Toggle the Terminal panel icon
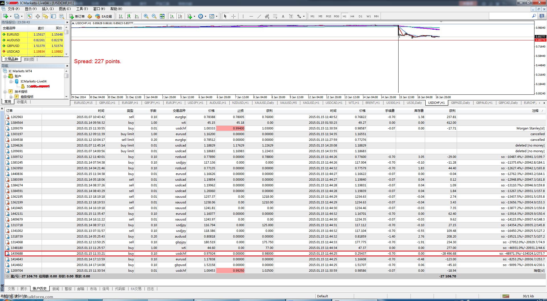This screenshot has width=547, height=301. click(x=54, y=16)
